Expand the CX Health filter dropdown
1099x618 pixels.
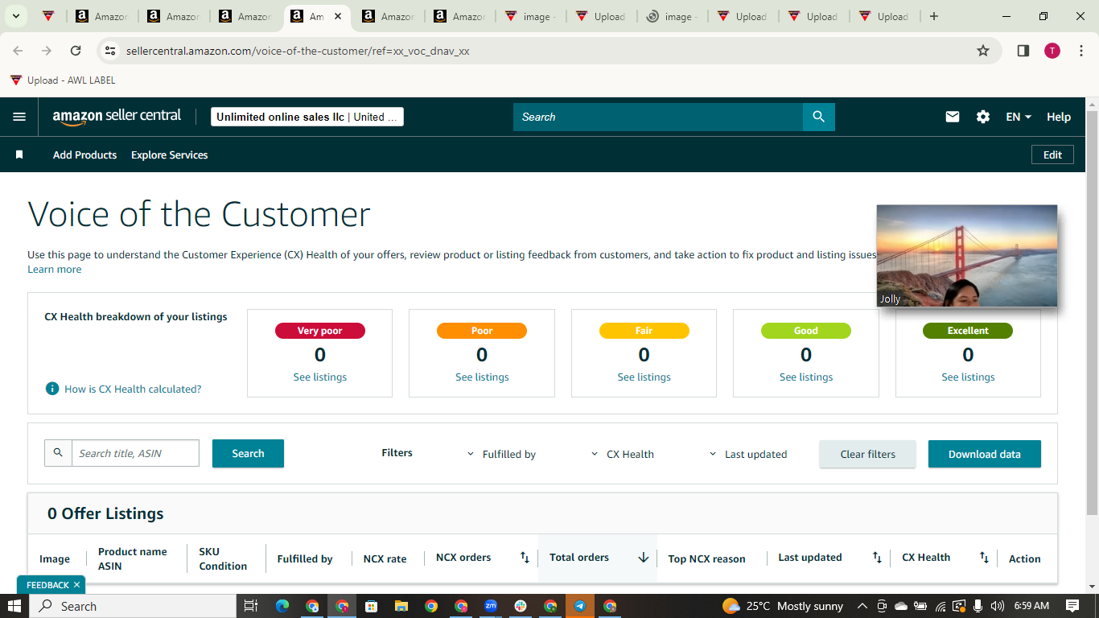pos(623,454)
